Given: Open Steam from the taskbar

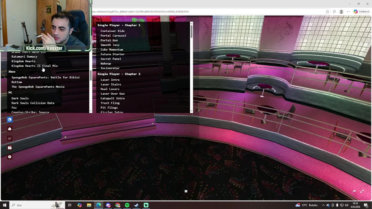Looking at the screenshot, I should 136,205.
